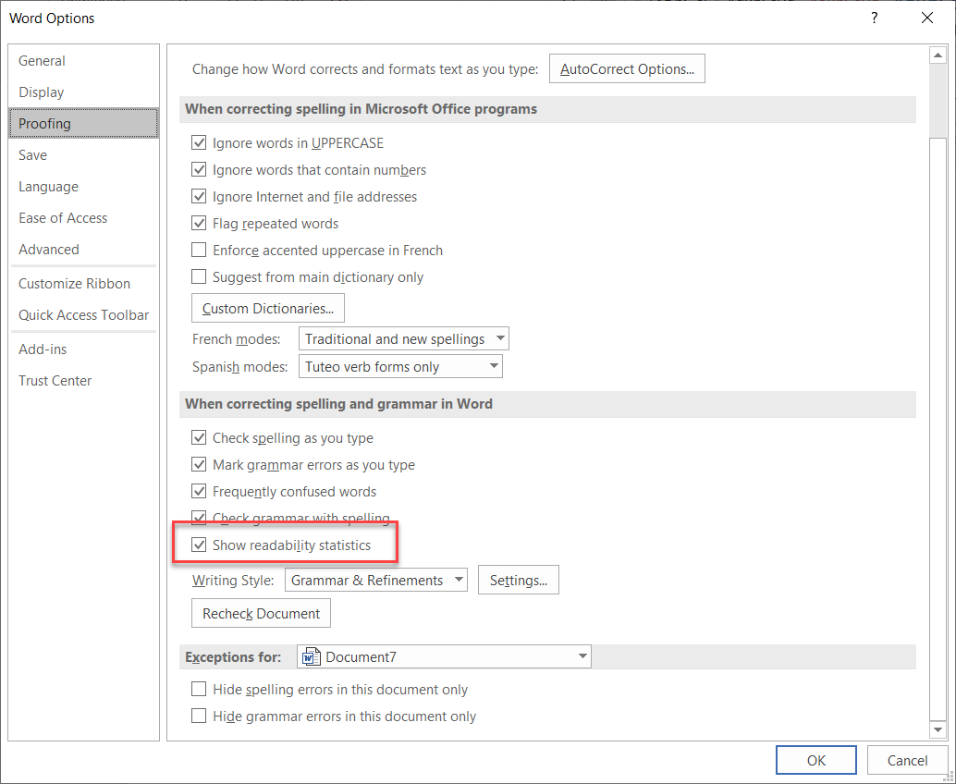956x784 pixels.
Task: Toggle Frequently confused words checkbox
Action: [199, 491]
